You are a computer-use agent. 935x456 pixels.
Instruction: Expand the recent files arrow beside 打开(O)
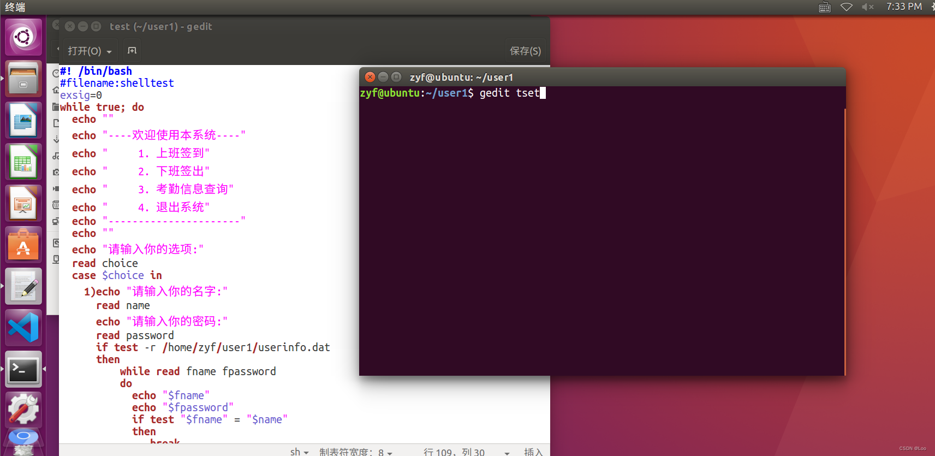click(109, 51)
